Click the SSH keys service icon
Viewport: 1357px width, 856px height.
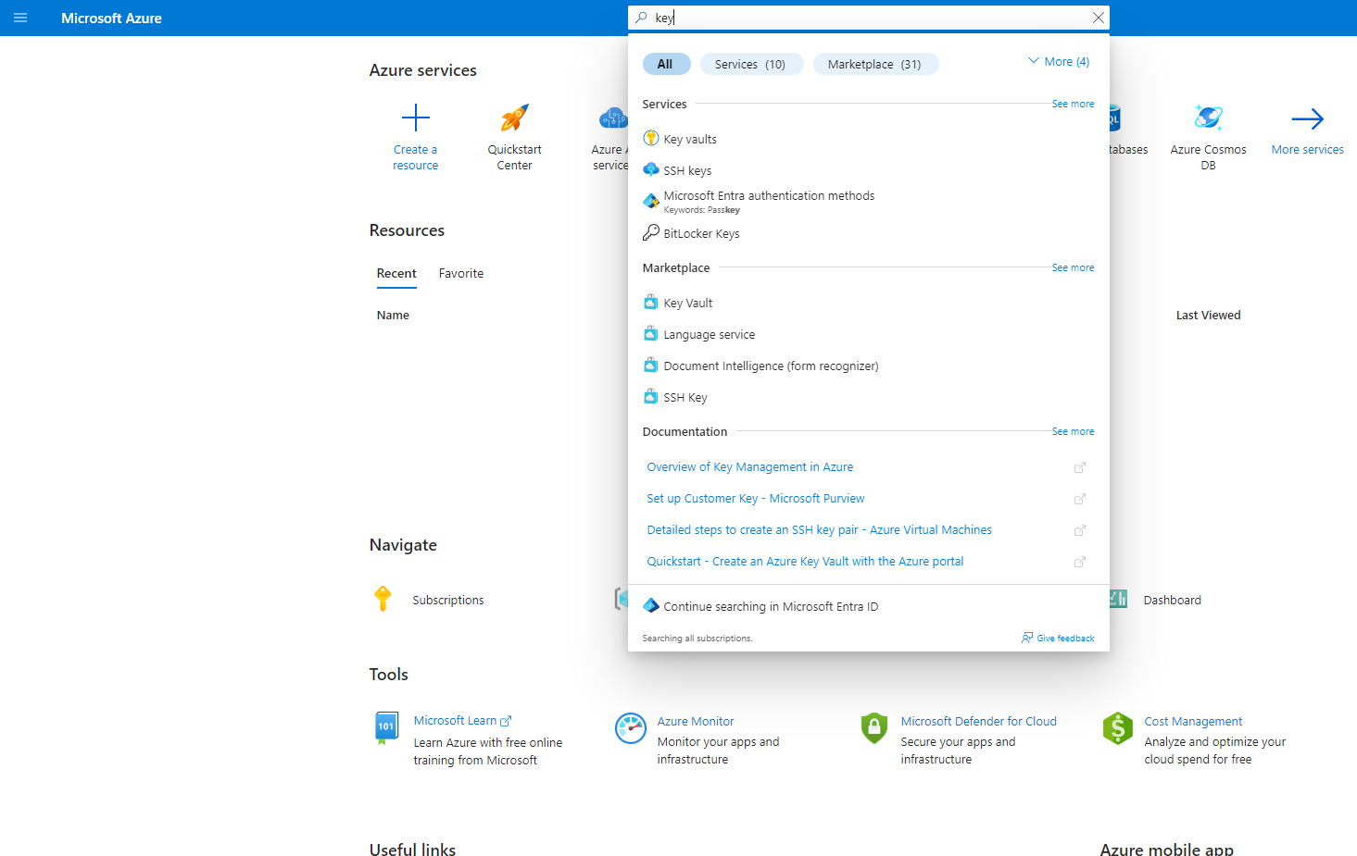(x=651, y=170)
